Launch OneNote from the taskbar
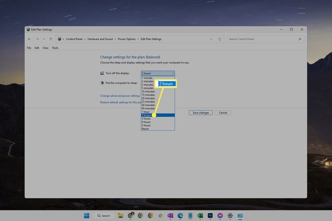The image size is (332, 221). pyautogui.click(x=170, y=216)
